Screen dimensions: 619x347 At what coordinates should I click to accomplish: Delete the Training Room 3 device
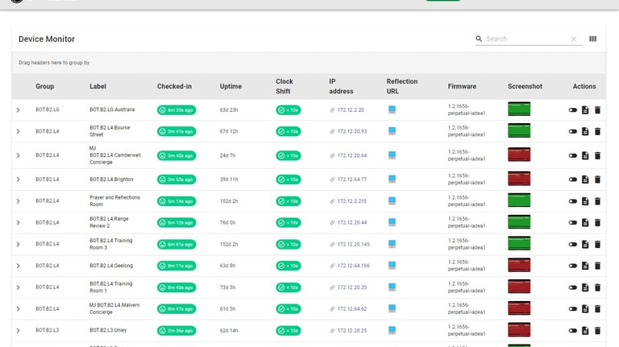click(597, 245)
